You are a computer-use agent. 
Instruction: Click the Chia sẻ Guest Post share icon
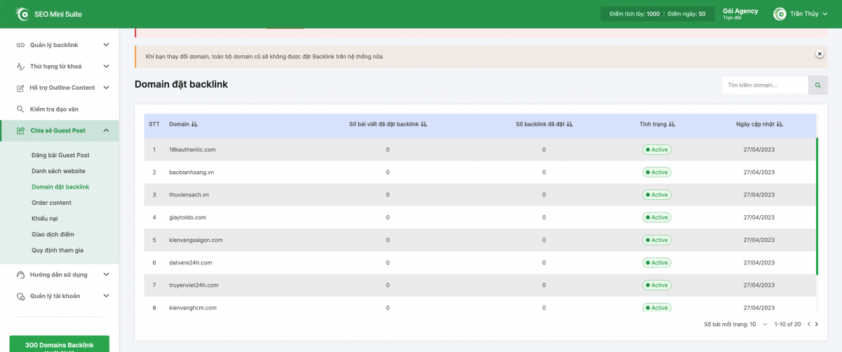coord(20,130)
